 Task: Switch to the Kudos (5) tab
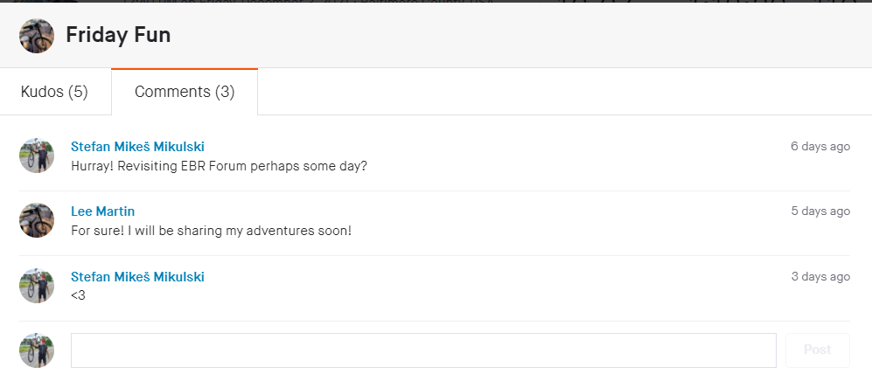pyautogui.click(x=54, y=92)
